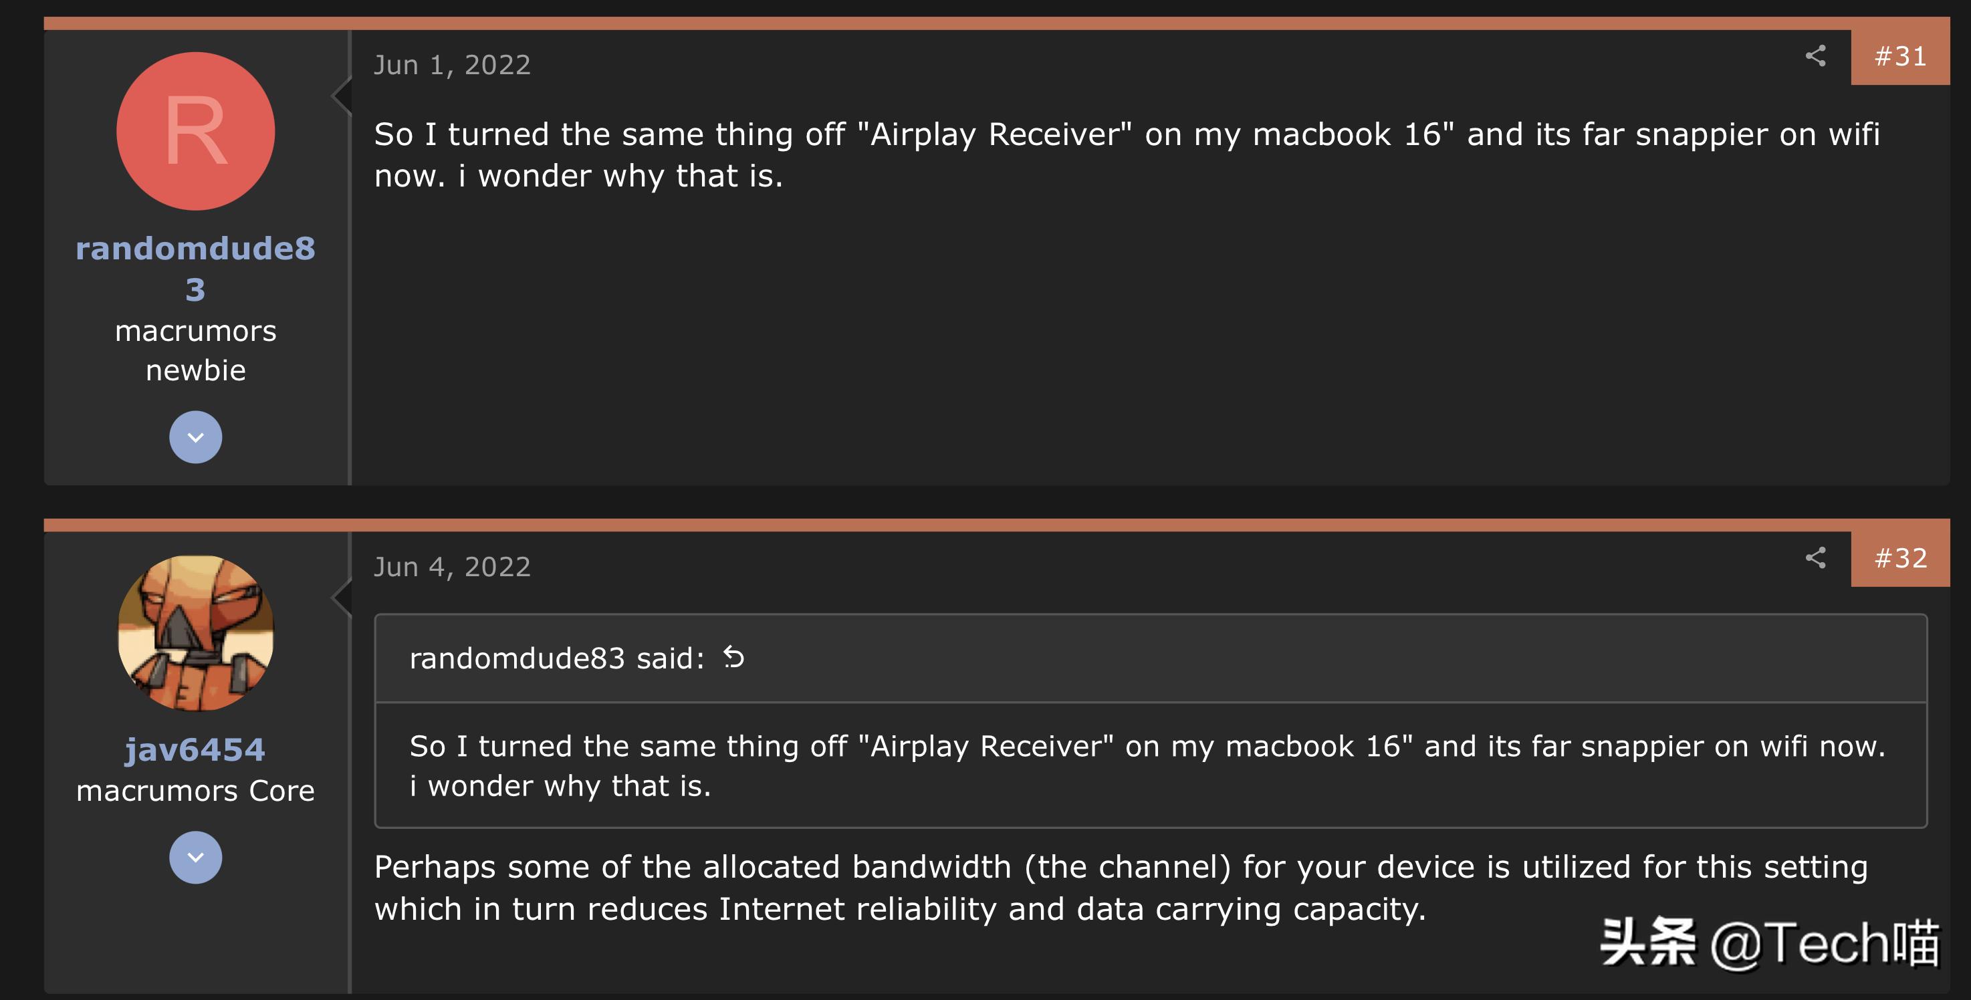Expand jav6454's user details chevron
1971x1000 pixels.
(196, 858)
